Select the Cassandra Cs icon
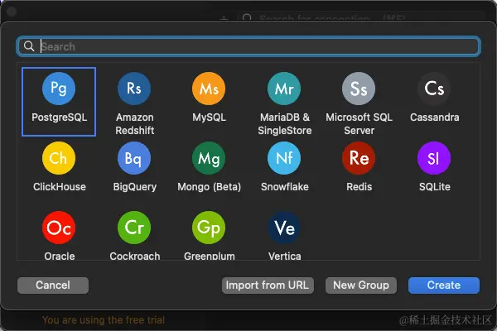 click(434, 89)
